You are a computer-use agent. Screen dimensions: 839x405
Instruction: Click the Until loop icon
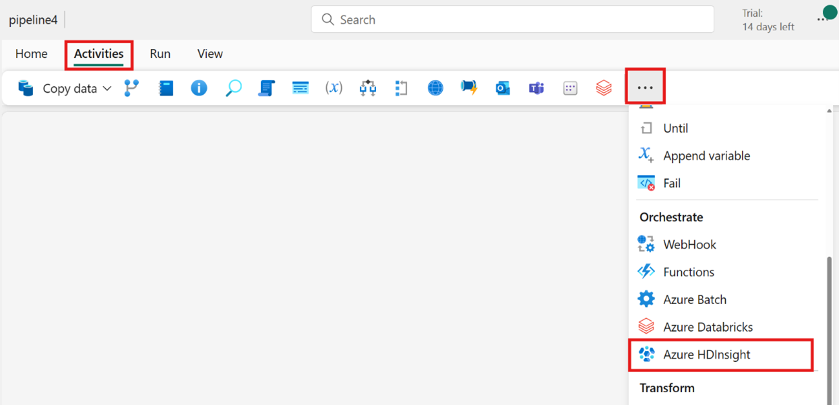point(646,128)
